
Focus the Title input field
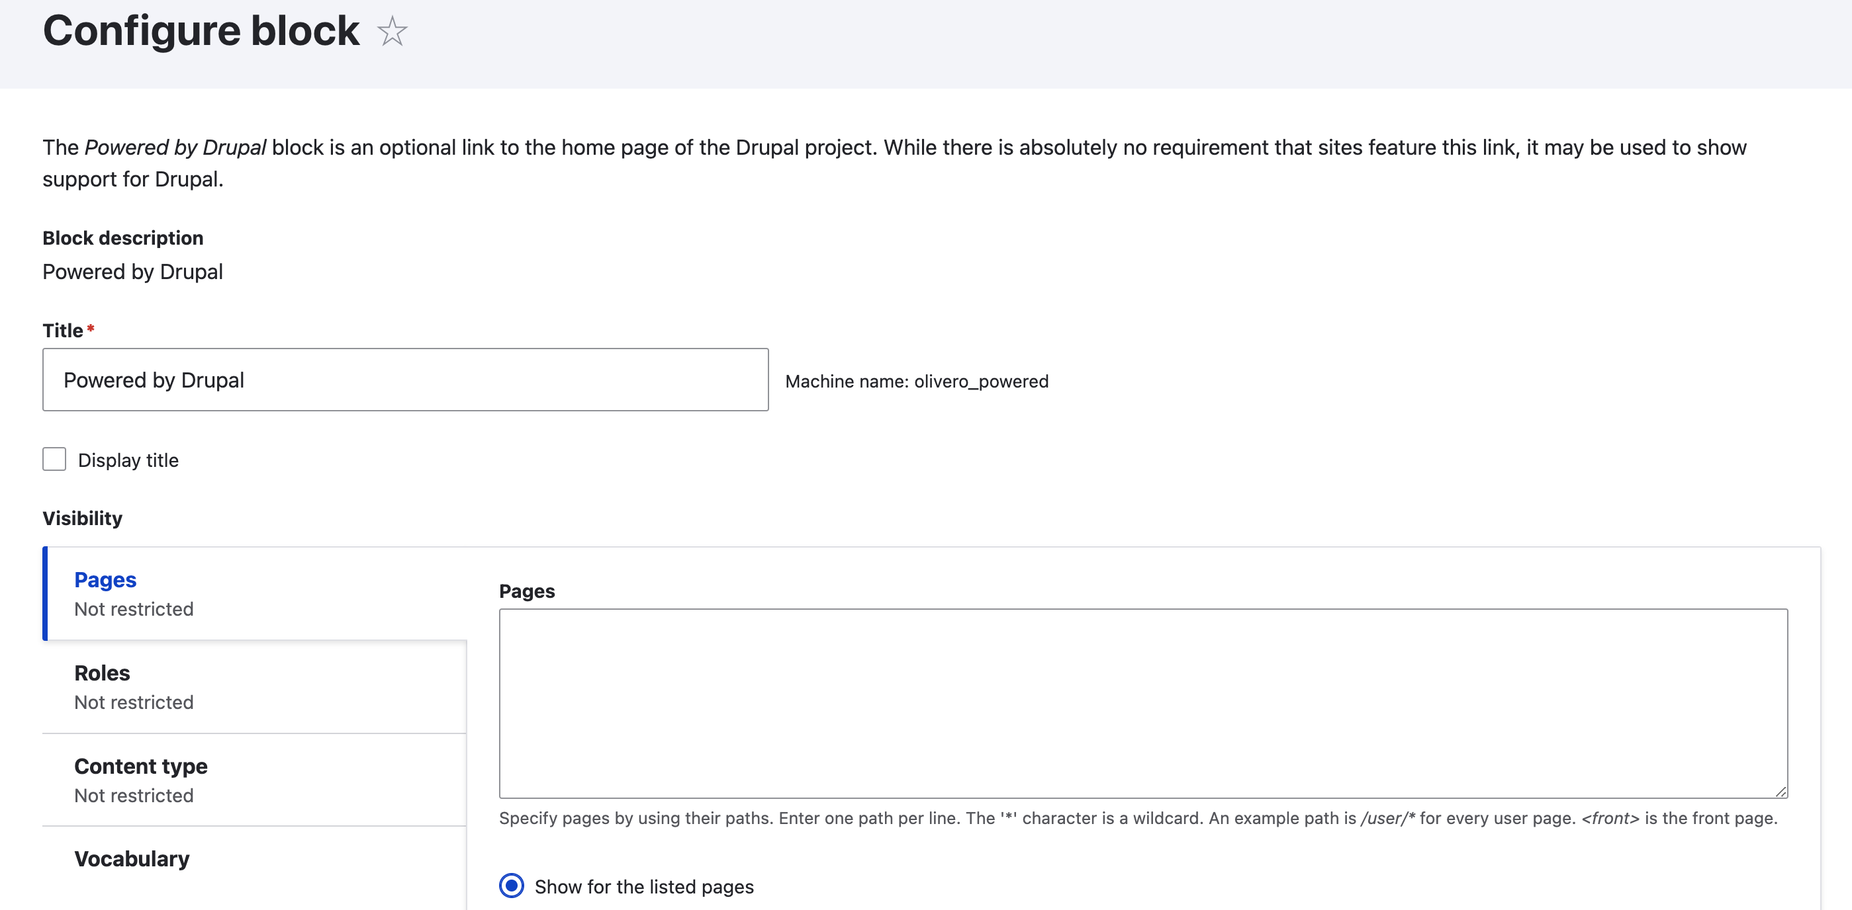pos(405,379)
